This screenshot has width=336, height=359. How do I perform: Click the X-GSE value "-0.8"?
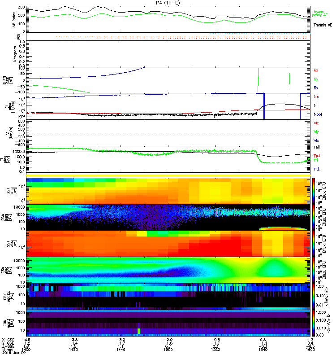215,340
